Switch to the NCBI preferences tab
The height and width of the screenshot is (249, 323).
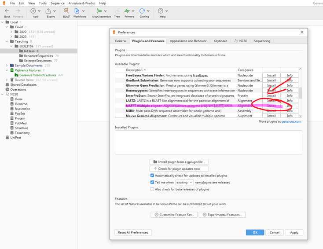tap(241, 41)
